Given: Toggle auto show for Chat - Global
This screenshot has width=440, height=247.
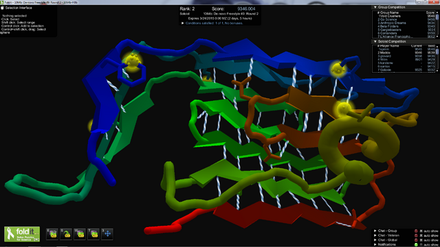Looking at the screenshot, I should [x=421, y=240].
